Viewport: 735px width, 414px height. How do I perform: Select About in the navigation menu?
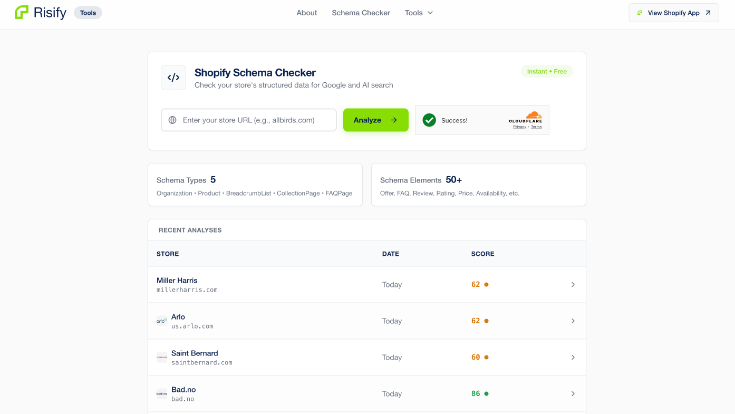click(x=306, y=12)
